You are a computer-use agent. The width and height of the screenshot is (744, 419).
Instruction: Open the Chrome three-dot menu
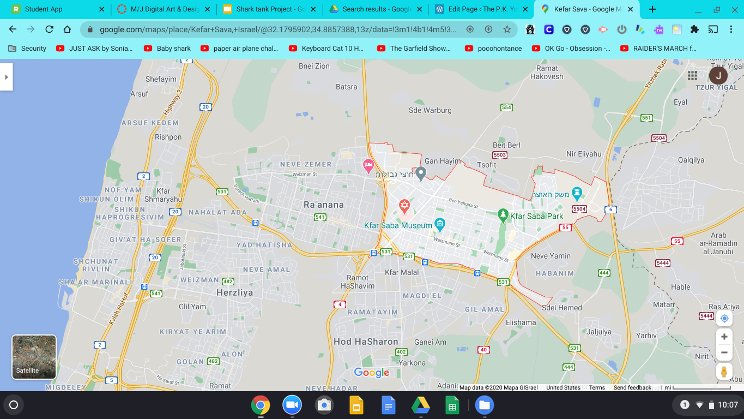(731, 29)
